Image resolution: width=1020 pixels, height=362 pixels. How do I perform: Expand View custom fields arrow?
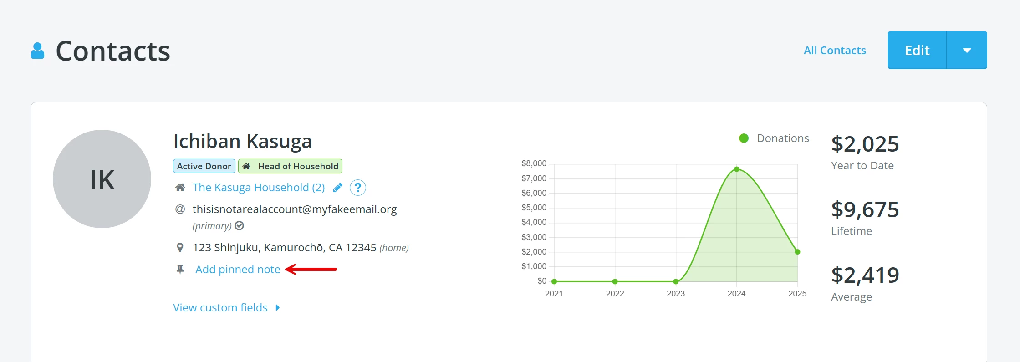click(x=278, y=308)
